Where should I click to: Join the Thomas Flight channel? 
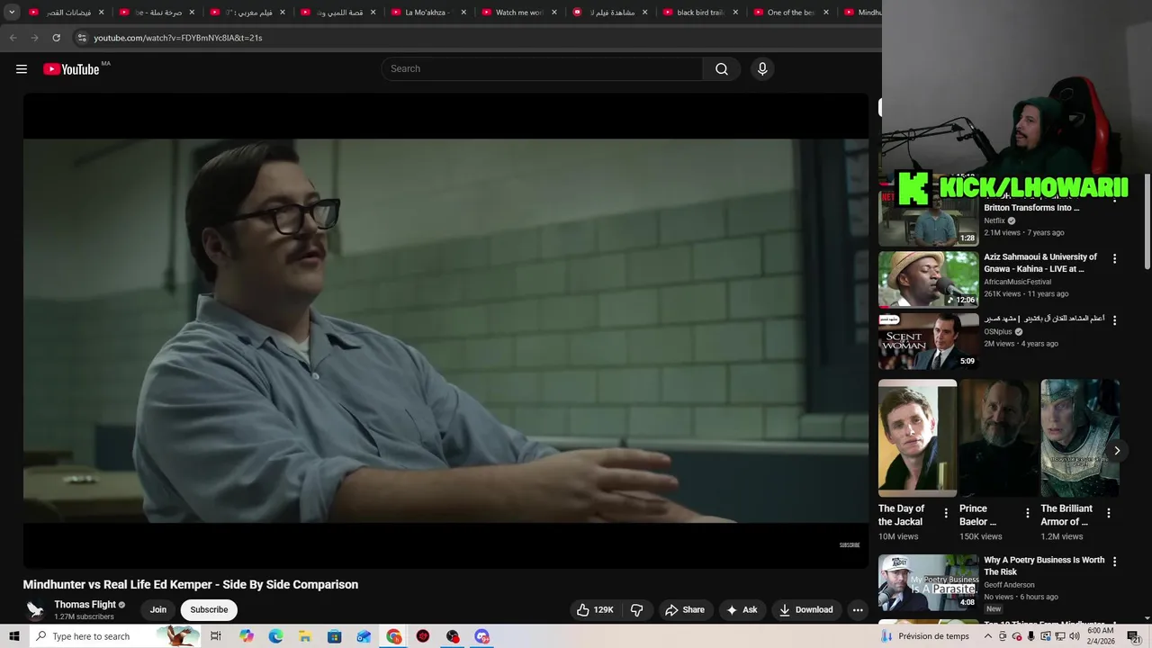point(158,610)
